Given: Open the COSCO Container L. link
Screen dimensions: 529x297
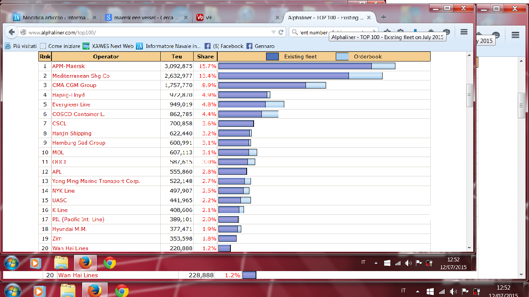Looking at the screenshot, I should [79, 114].
